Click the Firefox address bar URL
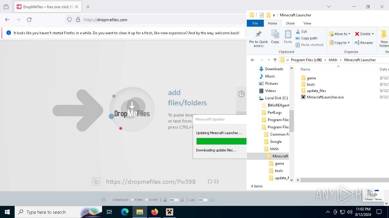This screenshot has width=389, height=218. coord(105,20)
